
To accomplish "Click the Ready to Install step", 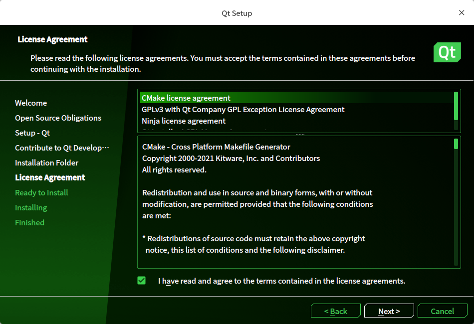I will coord(41,192).
